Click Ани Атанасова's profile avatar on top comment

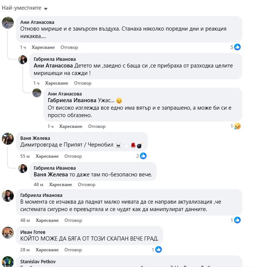coord(8,23)
